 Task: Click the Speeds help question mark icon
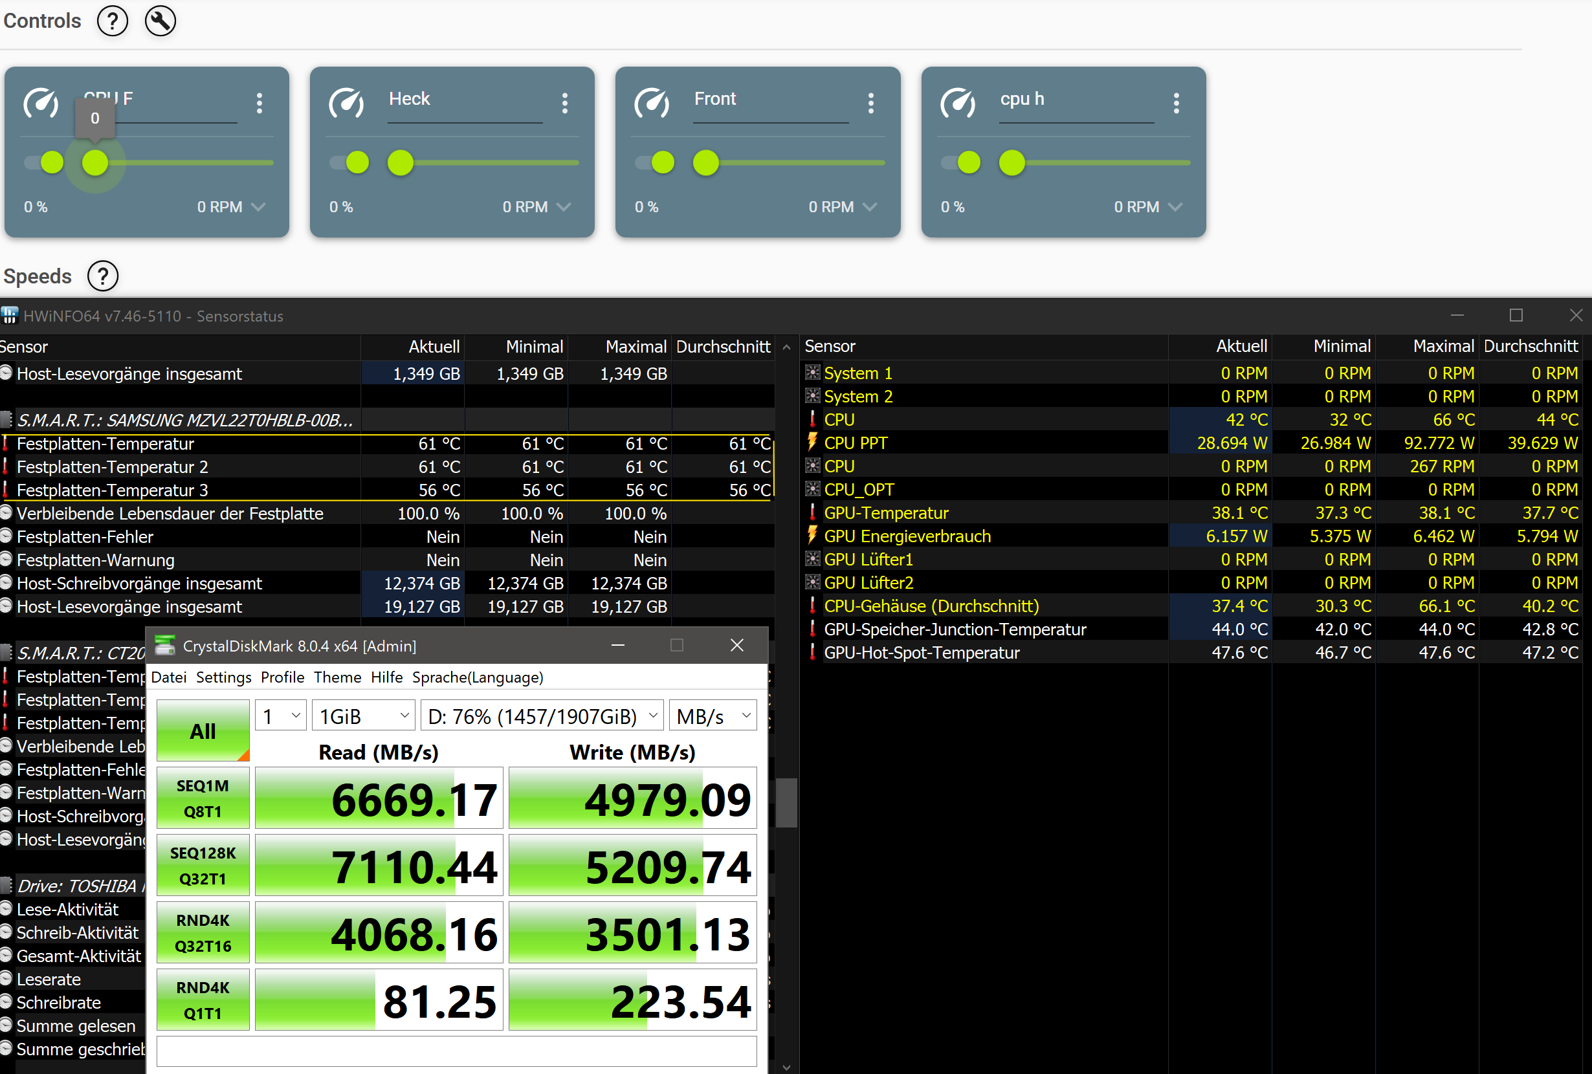103,276
